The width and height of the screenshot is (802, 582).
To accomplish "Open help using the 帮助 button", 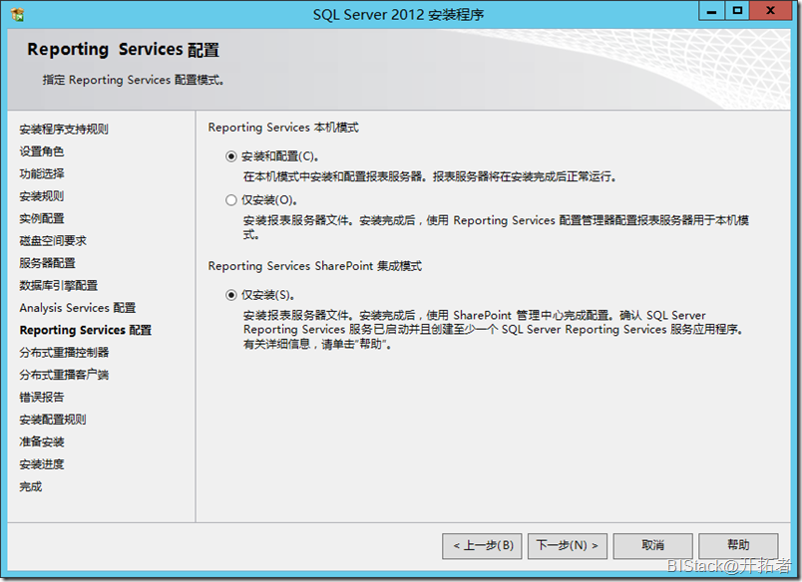I will tap(738, 546).
